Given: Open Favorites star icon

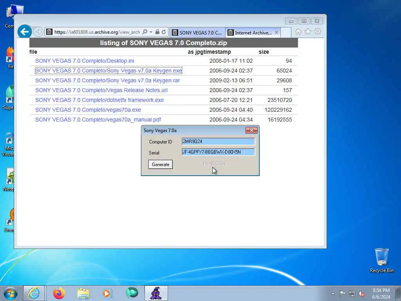Looking at the screenshot, I should pos(308,31).
